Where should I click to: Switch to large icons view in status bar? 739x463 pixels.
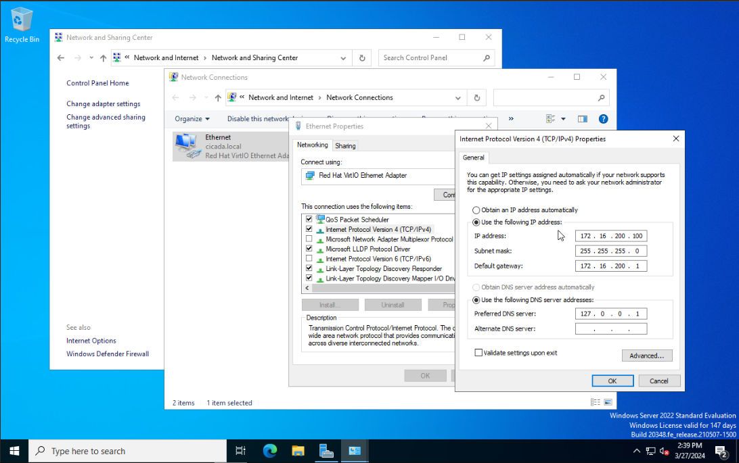click(608, 402)
